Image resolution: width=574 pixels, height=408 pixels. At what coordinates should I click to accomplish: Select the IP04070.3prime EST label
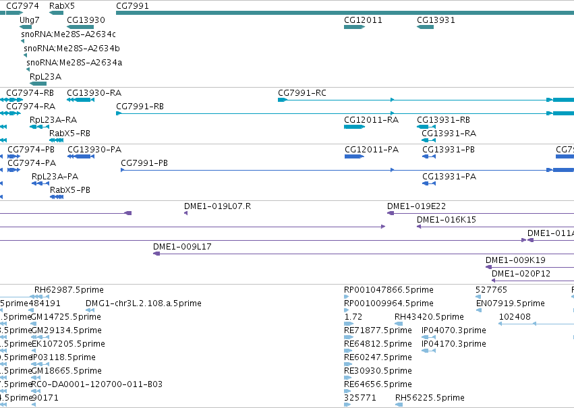pyautogui.click(x=454, y=331)
